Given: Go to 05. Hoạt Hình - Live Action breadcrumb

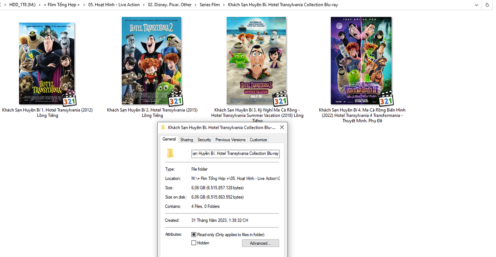Looking at the screenshot, I should click(114, 5).
